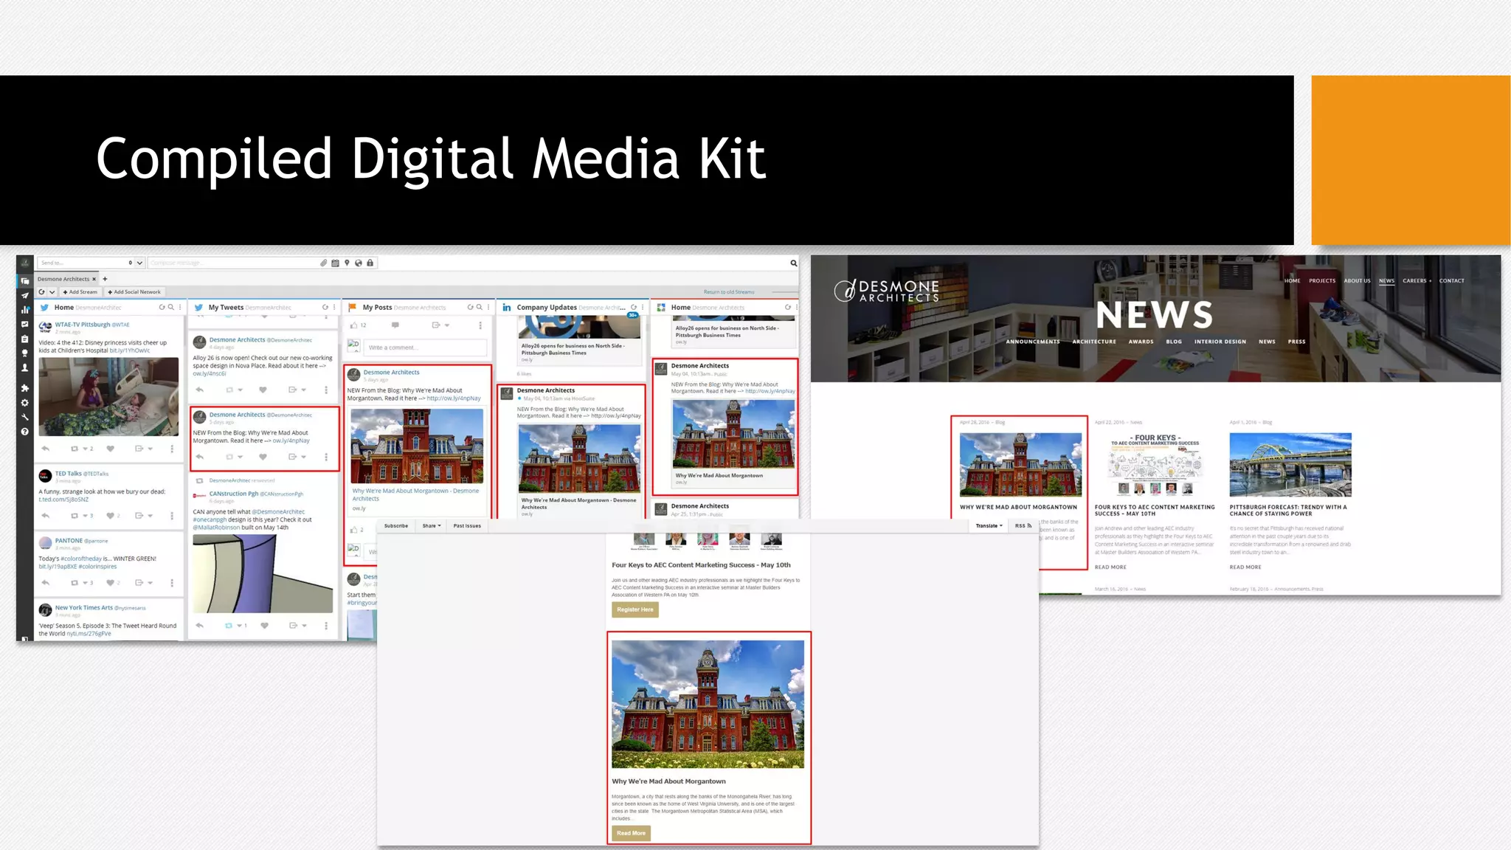Filter news by Architecture category
The height and width of the screenshot is (850, 1511).
[1094, 342]
